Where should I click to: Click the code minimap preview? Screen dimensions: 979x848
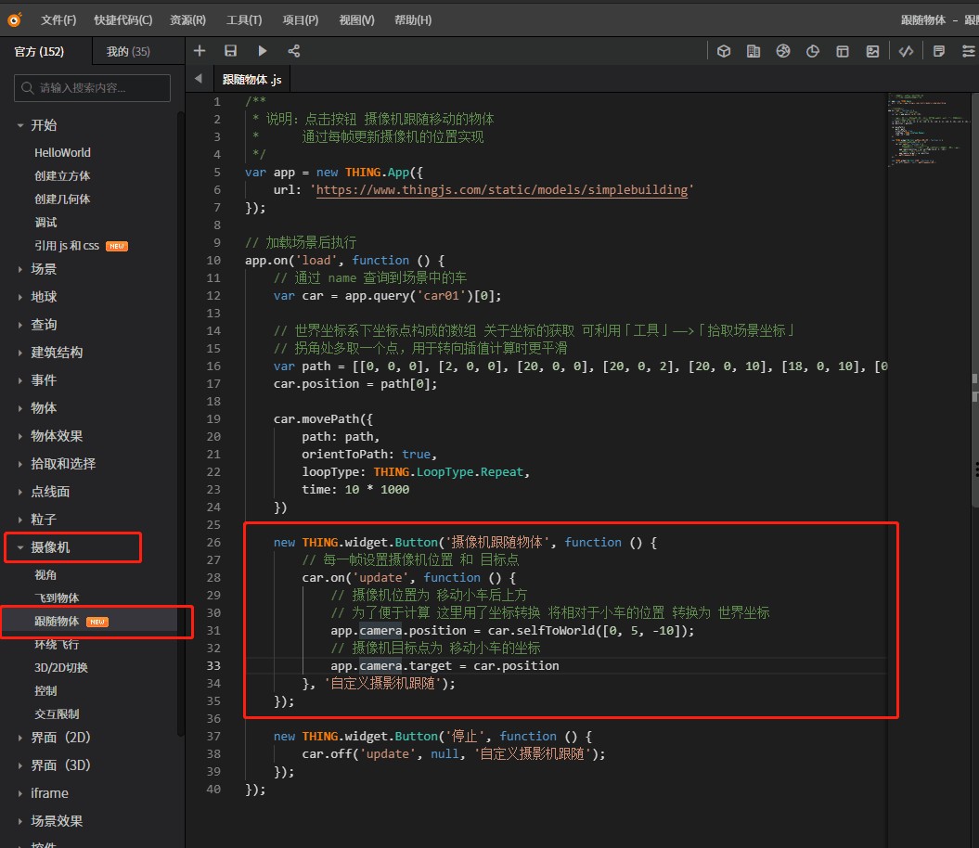tap(929, 129)
